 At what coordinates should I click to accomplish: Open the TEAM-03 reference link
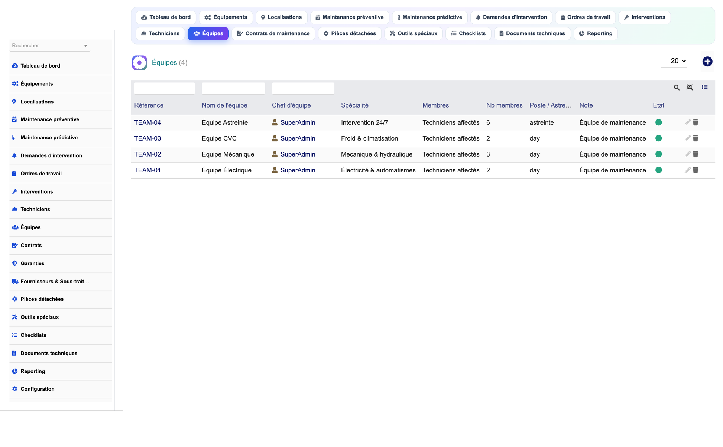(x=147, y=138)
